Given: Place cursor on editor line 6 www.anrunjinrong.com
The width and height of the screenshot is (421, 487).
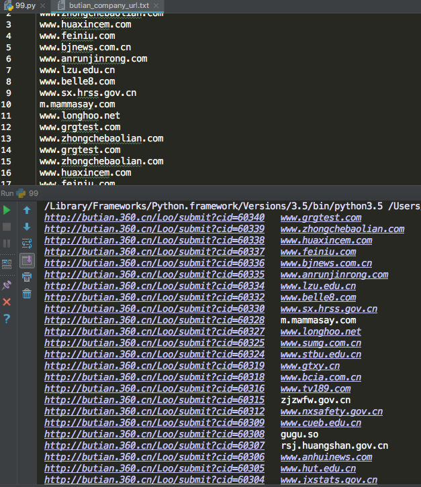Looking at the screenshot, I should (x=93, y=59).
